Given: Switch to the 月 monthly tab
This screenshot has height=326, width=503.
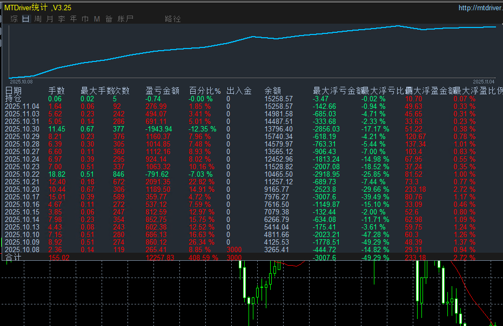Looking at the screenshot, I should [50, 19].
